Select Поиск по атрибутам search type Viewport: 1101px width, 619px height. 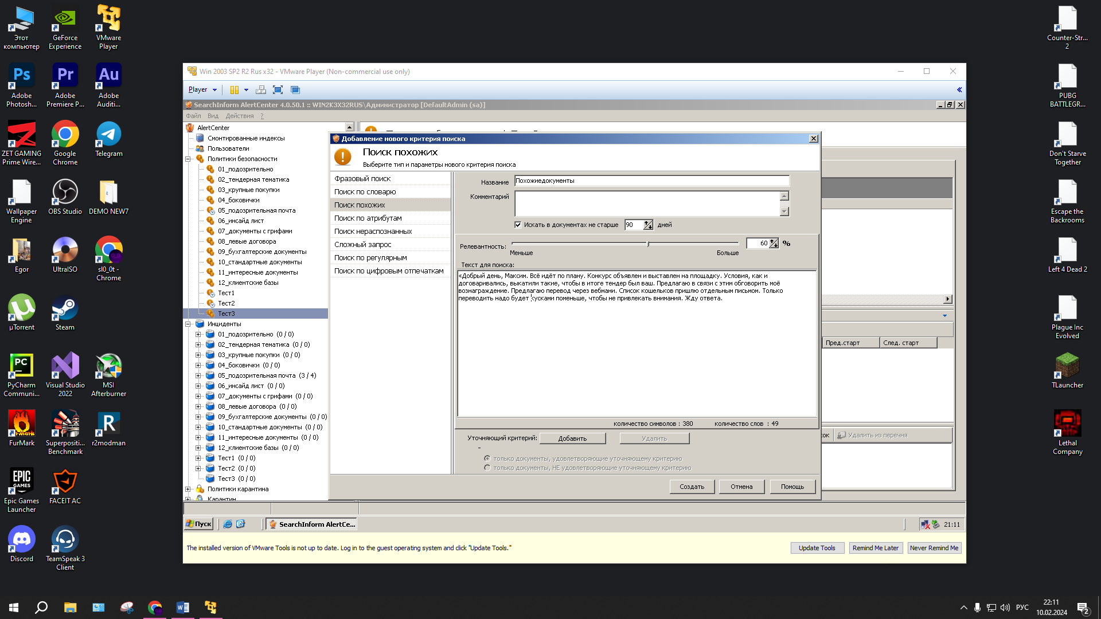click(x=390, y=218)
